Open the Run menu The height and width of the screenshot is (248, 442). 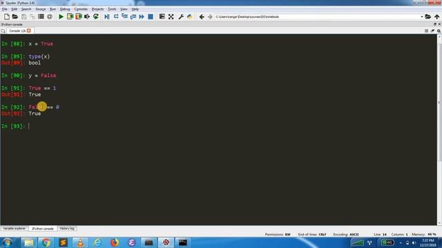click(x=52, y=9)
